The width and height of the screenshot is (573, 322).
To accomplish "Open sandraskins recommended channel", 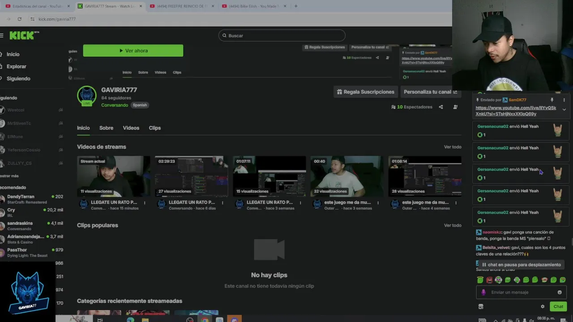I will [x=31, y=226].
